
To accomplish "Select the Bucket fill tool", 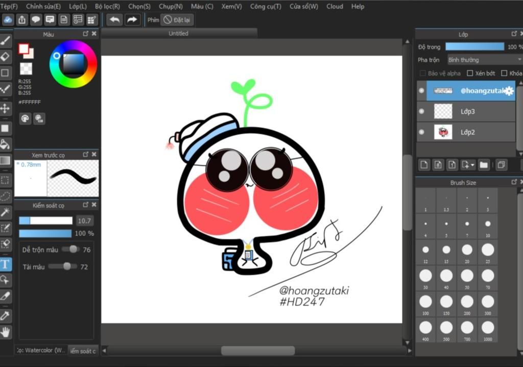I will 5,144.
